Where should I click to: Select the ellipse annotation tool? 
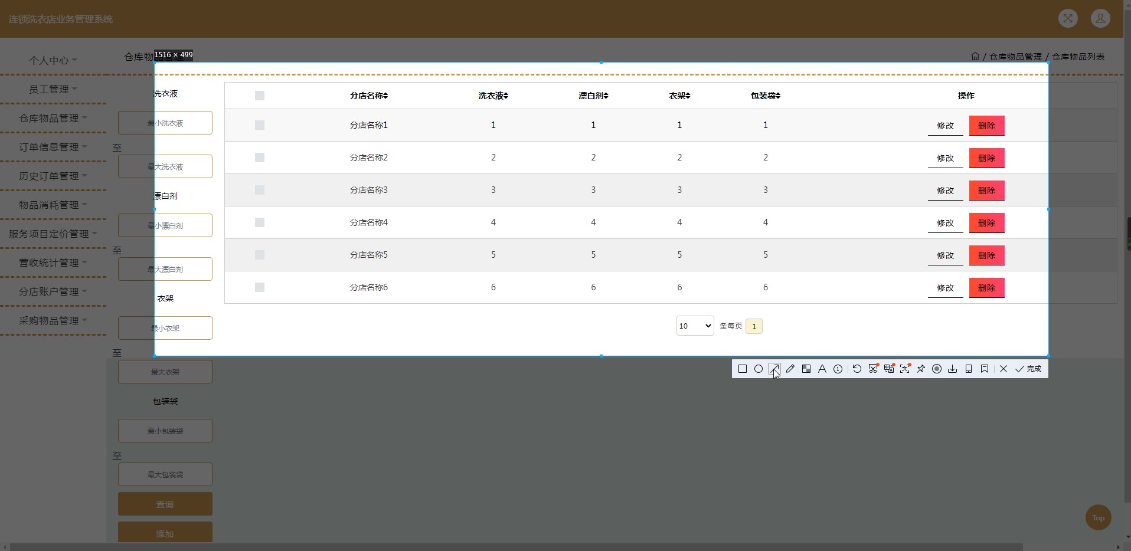point(759,369)
